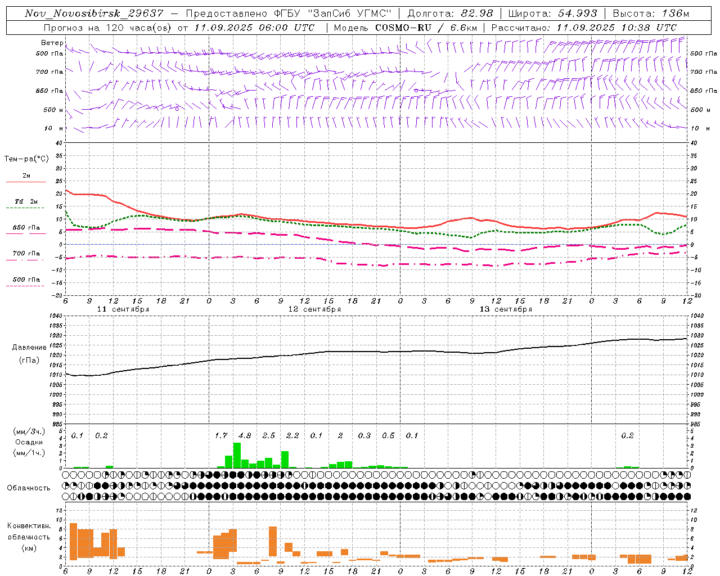Select the 'Широта: 54.993' header value
This screenshot has height=576, width=720.
(x=552, y=13)
